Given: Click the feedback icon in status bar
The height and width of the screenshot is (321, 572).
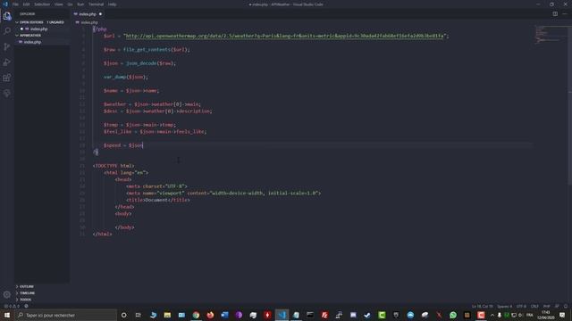Looking at the screenshot, I should 557,306.
